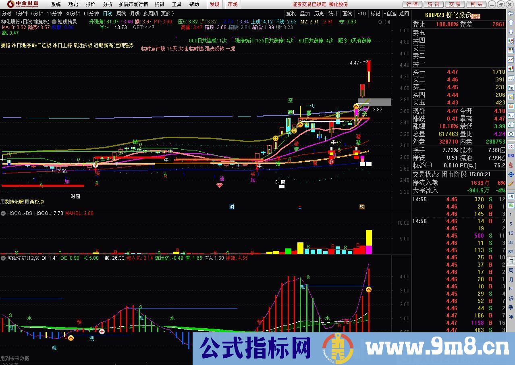This screenshot has height=365, width=515.
Task: Click the F12 trade icon in the sidebar
Action: coord(511,115)
